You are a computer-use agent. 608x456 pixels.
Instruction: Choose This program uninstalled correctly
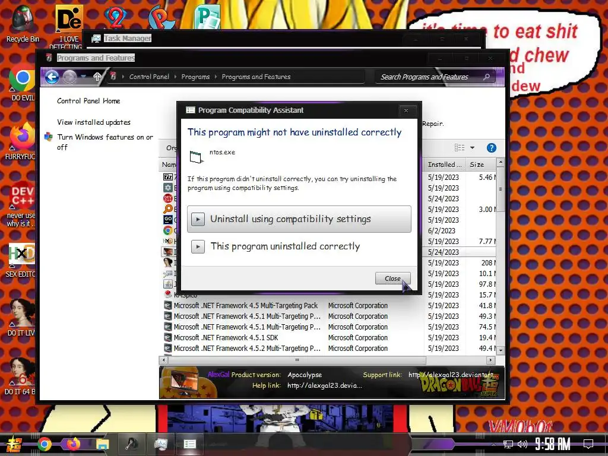click(299, 246)
